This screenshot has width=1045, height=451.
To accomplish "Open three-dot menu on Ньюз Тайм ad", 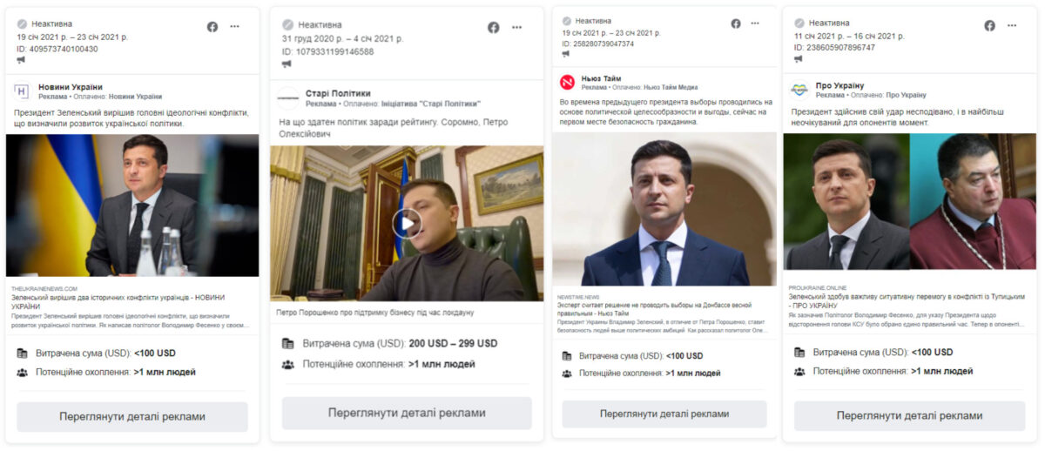I will click(x=758, y=24).
